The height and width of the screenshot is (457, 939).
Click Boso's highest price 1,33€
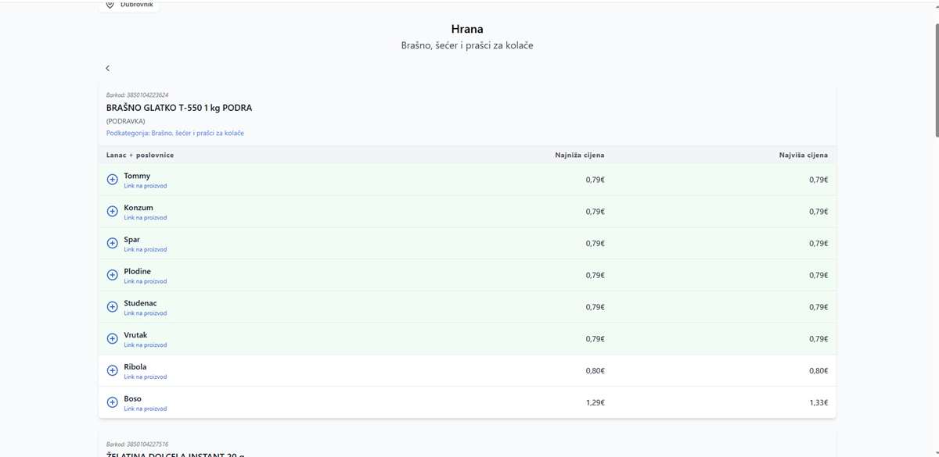tap(818, 402)
